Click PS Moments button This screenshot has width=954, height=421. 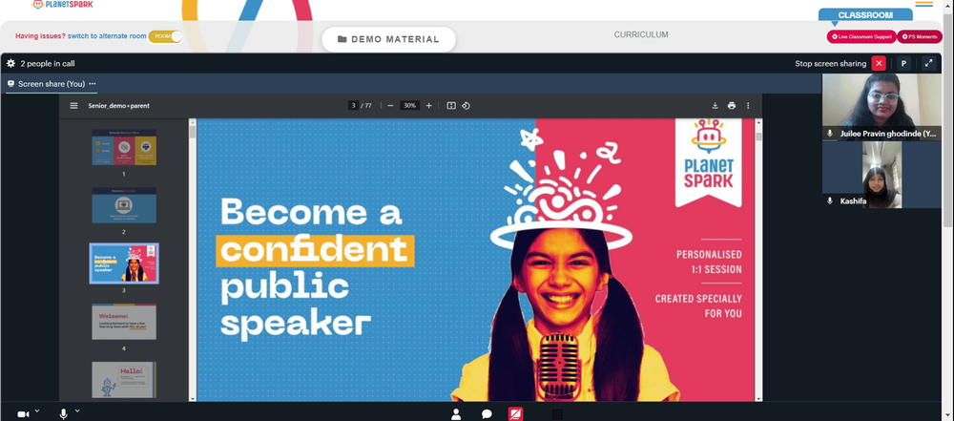(x=920, y=36)
